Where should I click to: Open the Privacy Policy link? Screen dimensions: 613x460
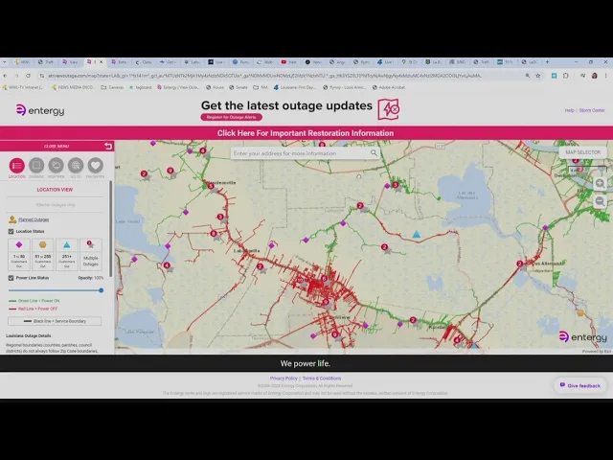pyautogui.click(x=284, y=379)
